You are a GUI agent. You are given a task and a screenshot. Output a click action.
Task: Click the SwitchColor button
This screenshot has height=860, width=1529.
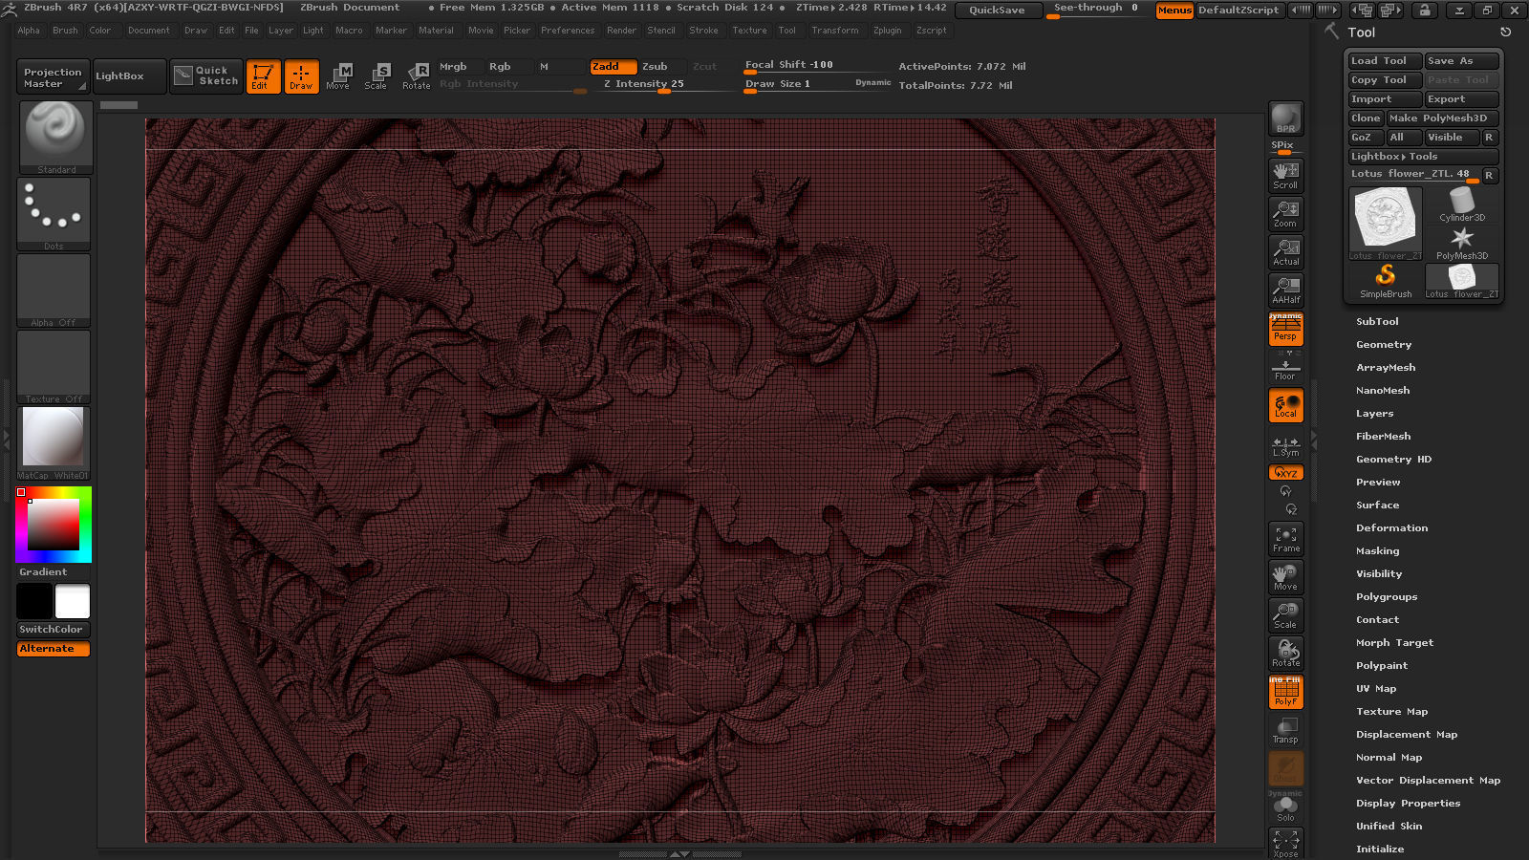tap(54, 630)
